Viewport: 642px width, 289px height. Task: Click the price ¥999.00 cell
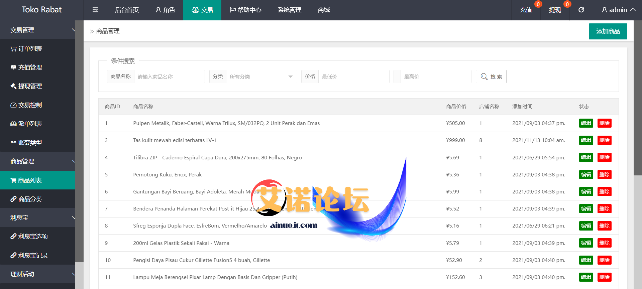(455, 140)
